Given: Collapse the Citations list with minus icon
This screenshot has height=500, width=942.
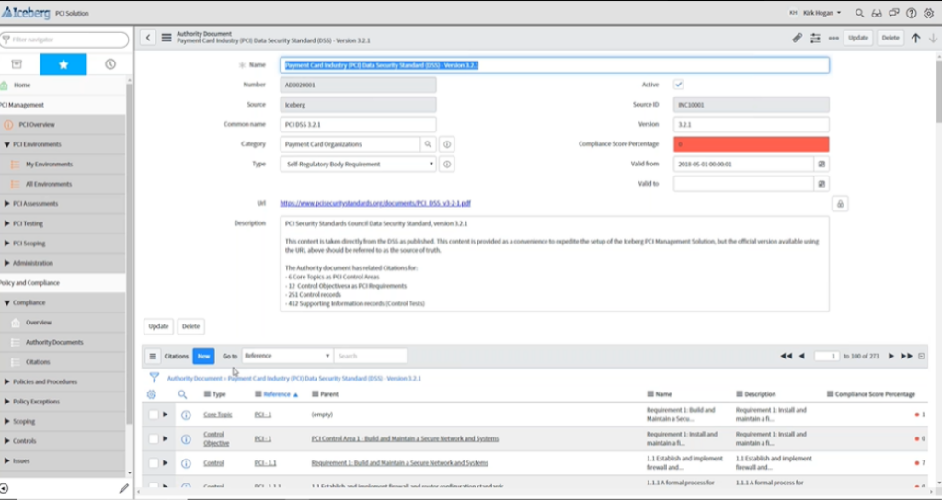Looking at the screenshot, I should coord(922,356).
